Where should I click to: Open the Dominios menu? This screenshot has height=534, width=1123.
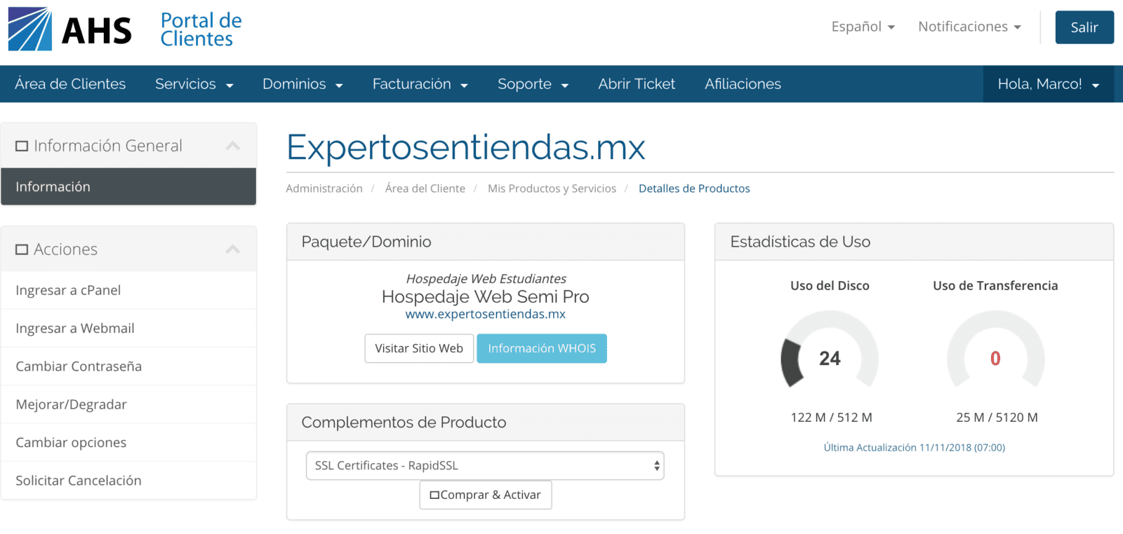coord(303,84)
